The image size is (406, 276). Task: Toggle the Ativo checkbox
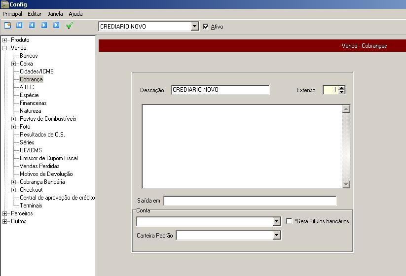(x=206, y=27)
